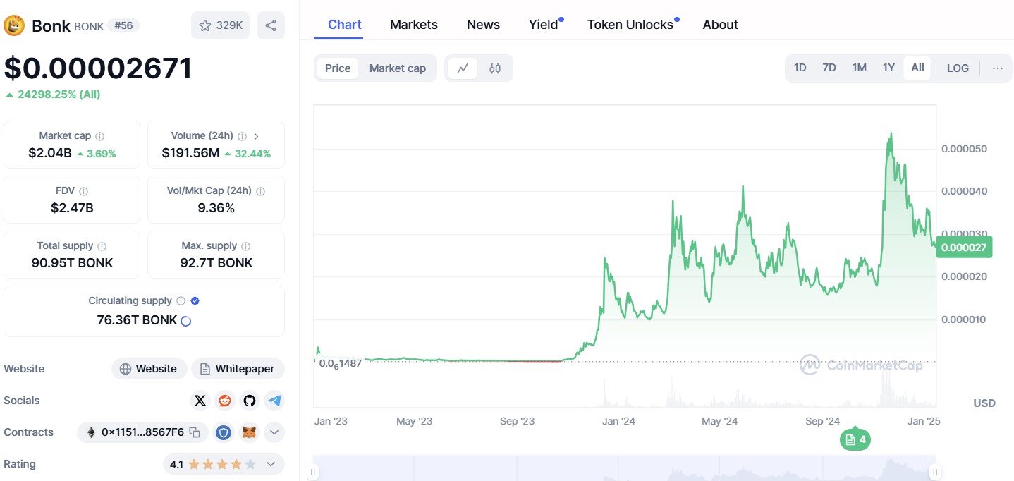
Task: Add BONK to MetaMask via the fox icon
Action: (249, 432)
